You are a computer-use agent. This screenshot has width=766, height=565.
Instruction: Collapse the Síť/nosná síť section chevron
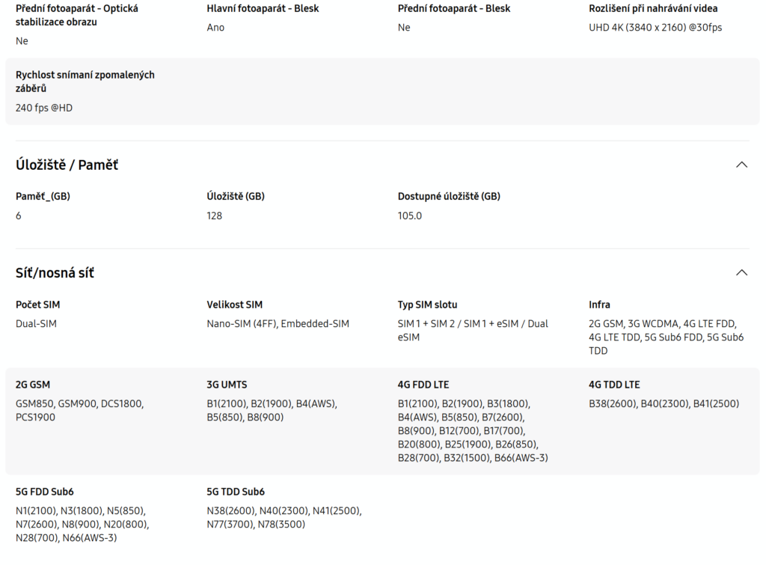(741, 272)
